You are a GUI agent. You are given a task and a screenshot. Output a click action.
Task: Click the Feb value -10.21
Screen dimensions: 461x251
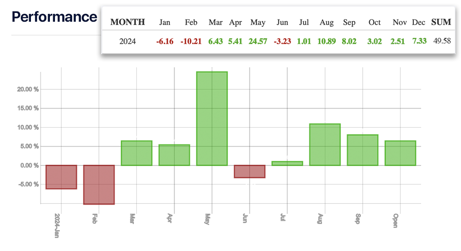tap(191, 41)
